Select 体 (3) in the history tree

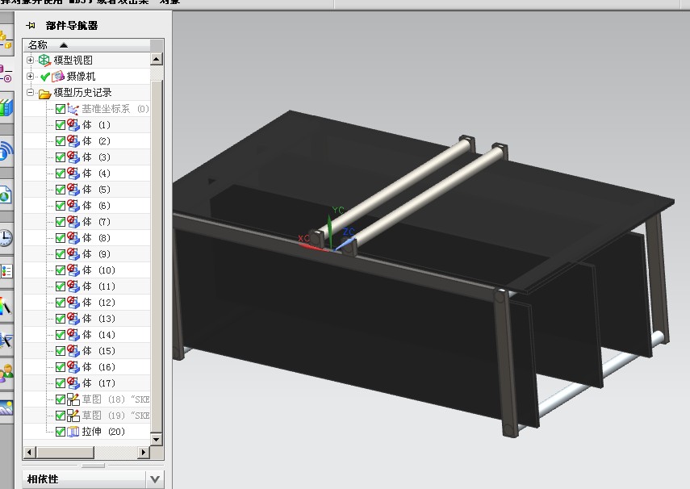coord(96,157)
